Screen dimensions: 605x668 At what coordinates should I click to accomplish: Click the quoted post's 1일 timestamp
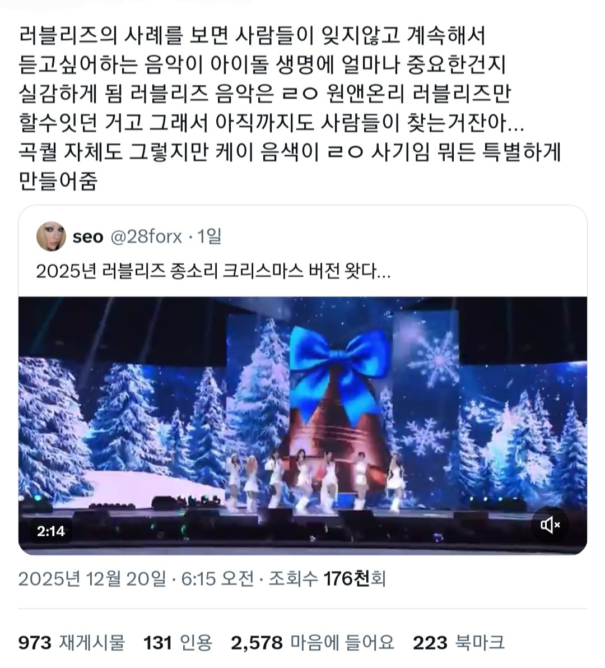coord(210,236)
